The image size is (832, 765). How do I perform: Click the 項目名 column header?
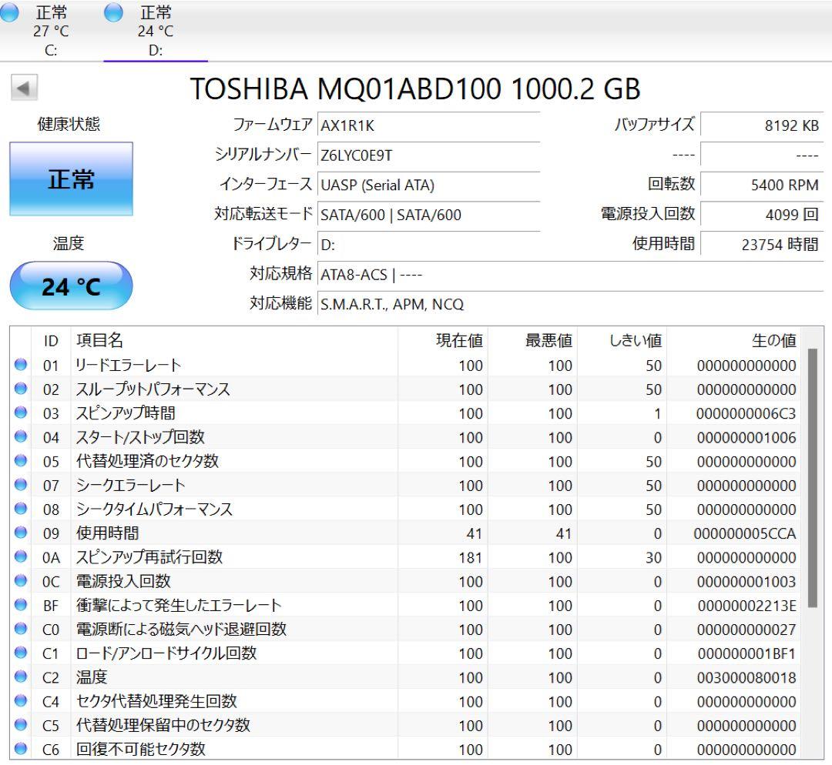point(234,341)
